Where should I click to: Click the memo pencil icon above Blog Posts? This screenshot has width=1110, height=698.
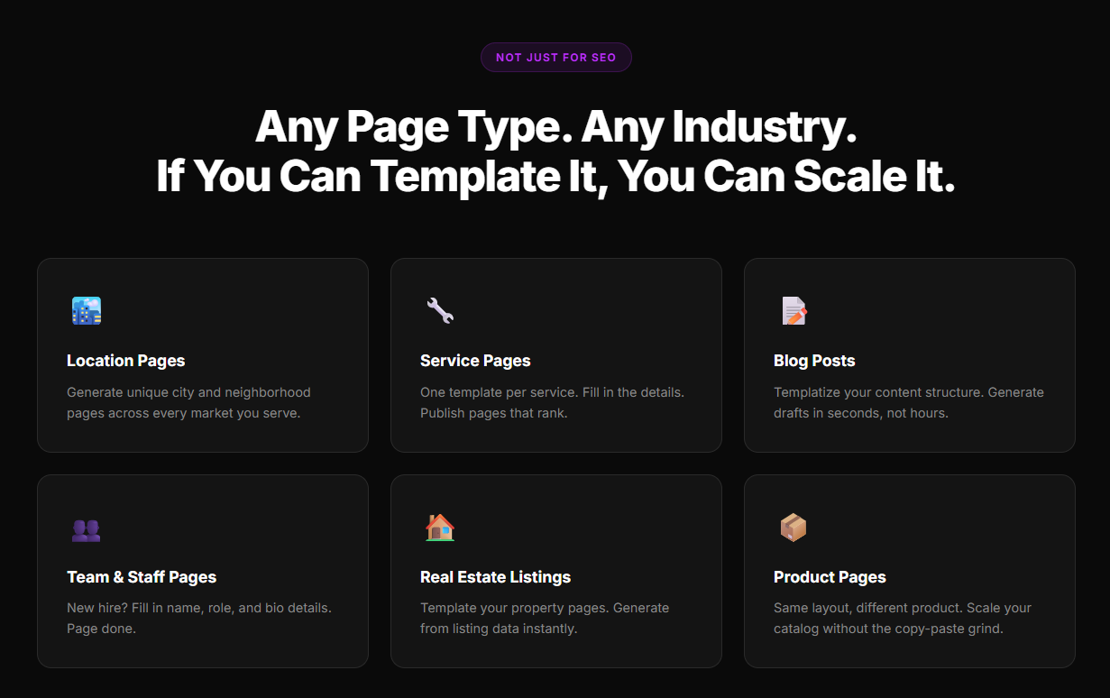(x=794, y=311)
